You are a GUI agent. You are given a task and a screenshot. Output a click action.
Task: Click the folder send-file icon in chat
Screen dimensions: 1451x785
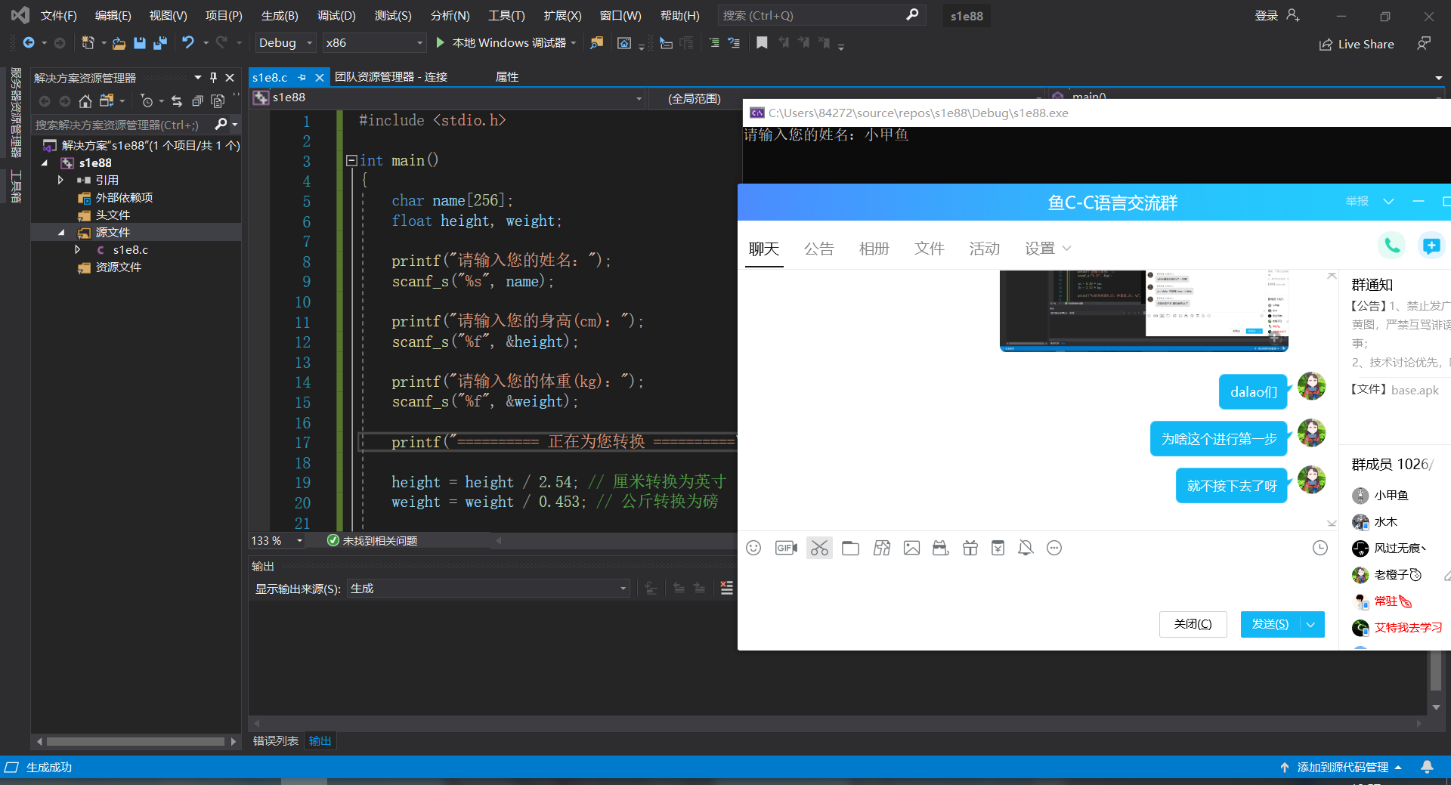tap(850, 548)
